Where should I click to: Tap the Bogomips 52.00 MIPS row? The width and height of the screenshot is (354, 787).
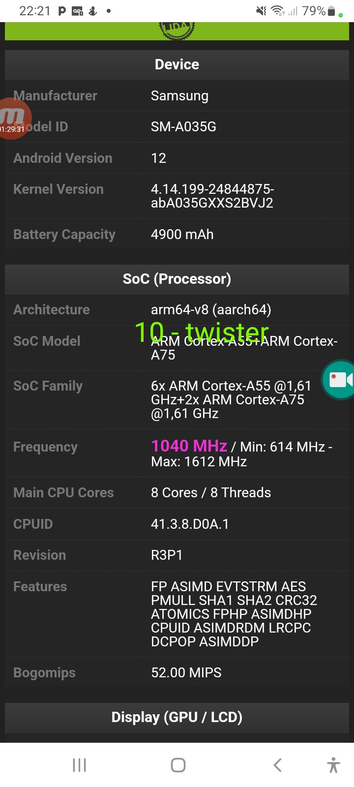point(177,673)
